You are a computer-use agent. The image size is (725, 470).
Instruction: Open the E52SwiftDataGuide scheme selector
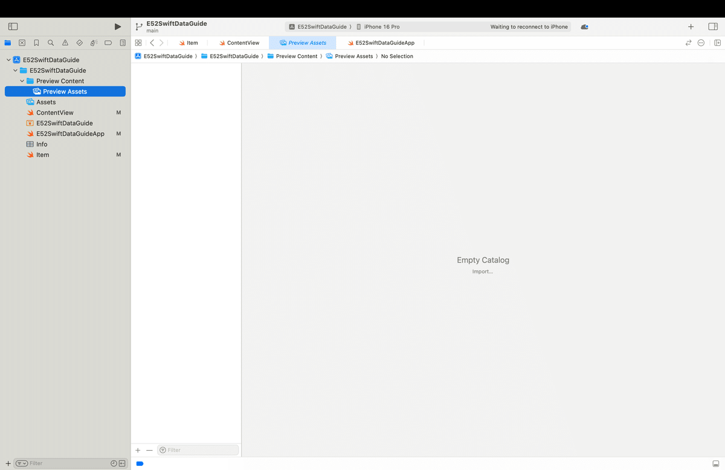318,27
